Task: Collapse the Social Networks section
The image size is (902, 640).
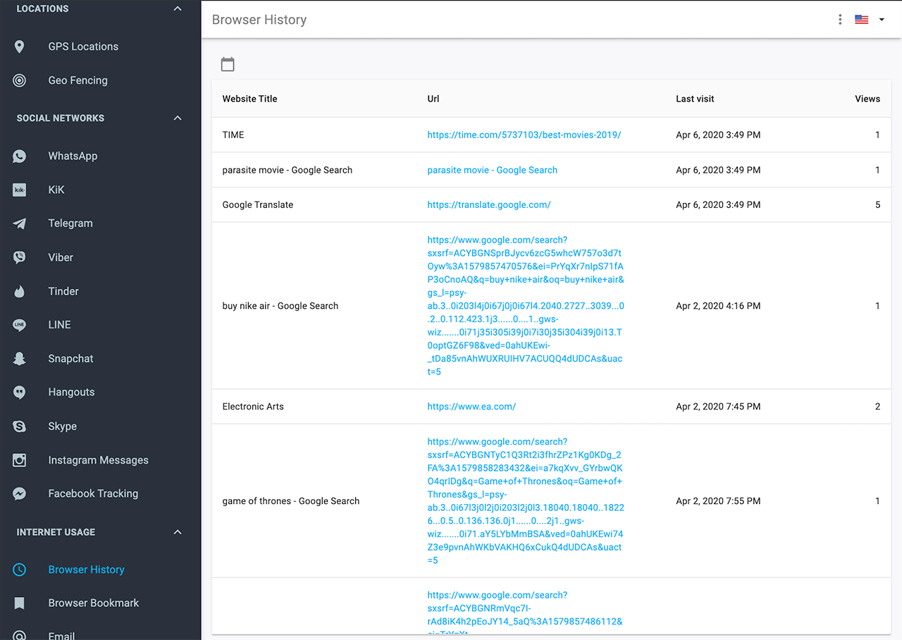Action: (178, 118)
